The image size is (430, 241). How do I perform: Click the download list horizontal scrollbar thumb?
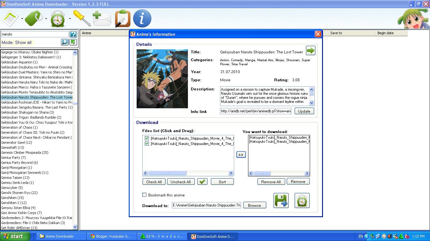[262, 173]
